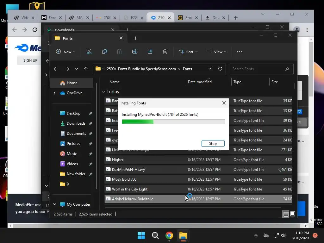Viewport: 324px width, 243px height.
Task: Switch to the Bori Chrome tab
Action: point(188,18)
